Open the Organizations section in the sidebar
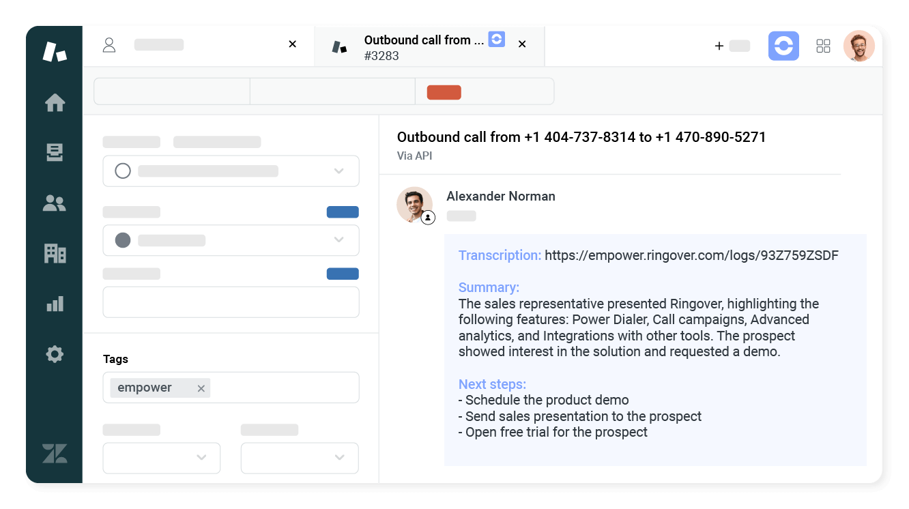Viewport: 909px width, 509px height. click(54, 253)
